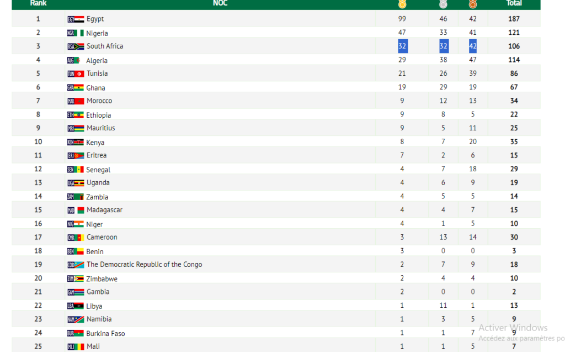Select the Burkina Faso country name
Viewport: 565px width, 352px height.
[105, 333]
